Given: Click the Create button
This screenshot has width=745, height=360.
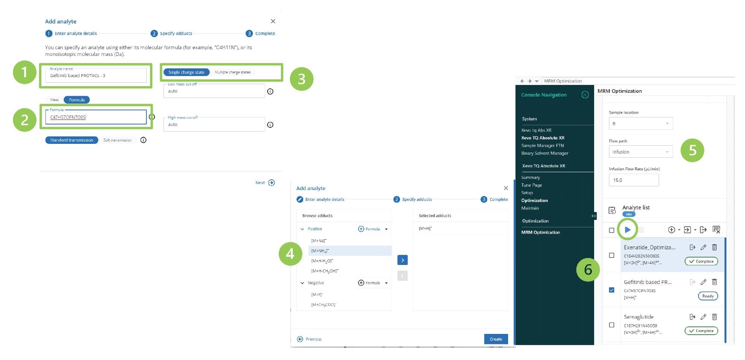Looking at the screenshot, I should tap(496, 339).
